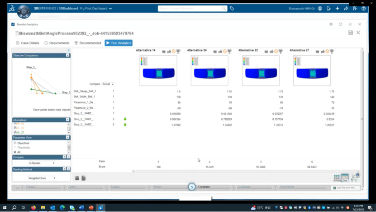This screenshot has height=212, width=376.
Task: Click the Run Analytics button
Action: pyautogui.click(x=119, y=43)
